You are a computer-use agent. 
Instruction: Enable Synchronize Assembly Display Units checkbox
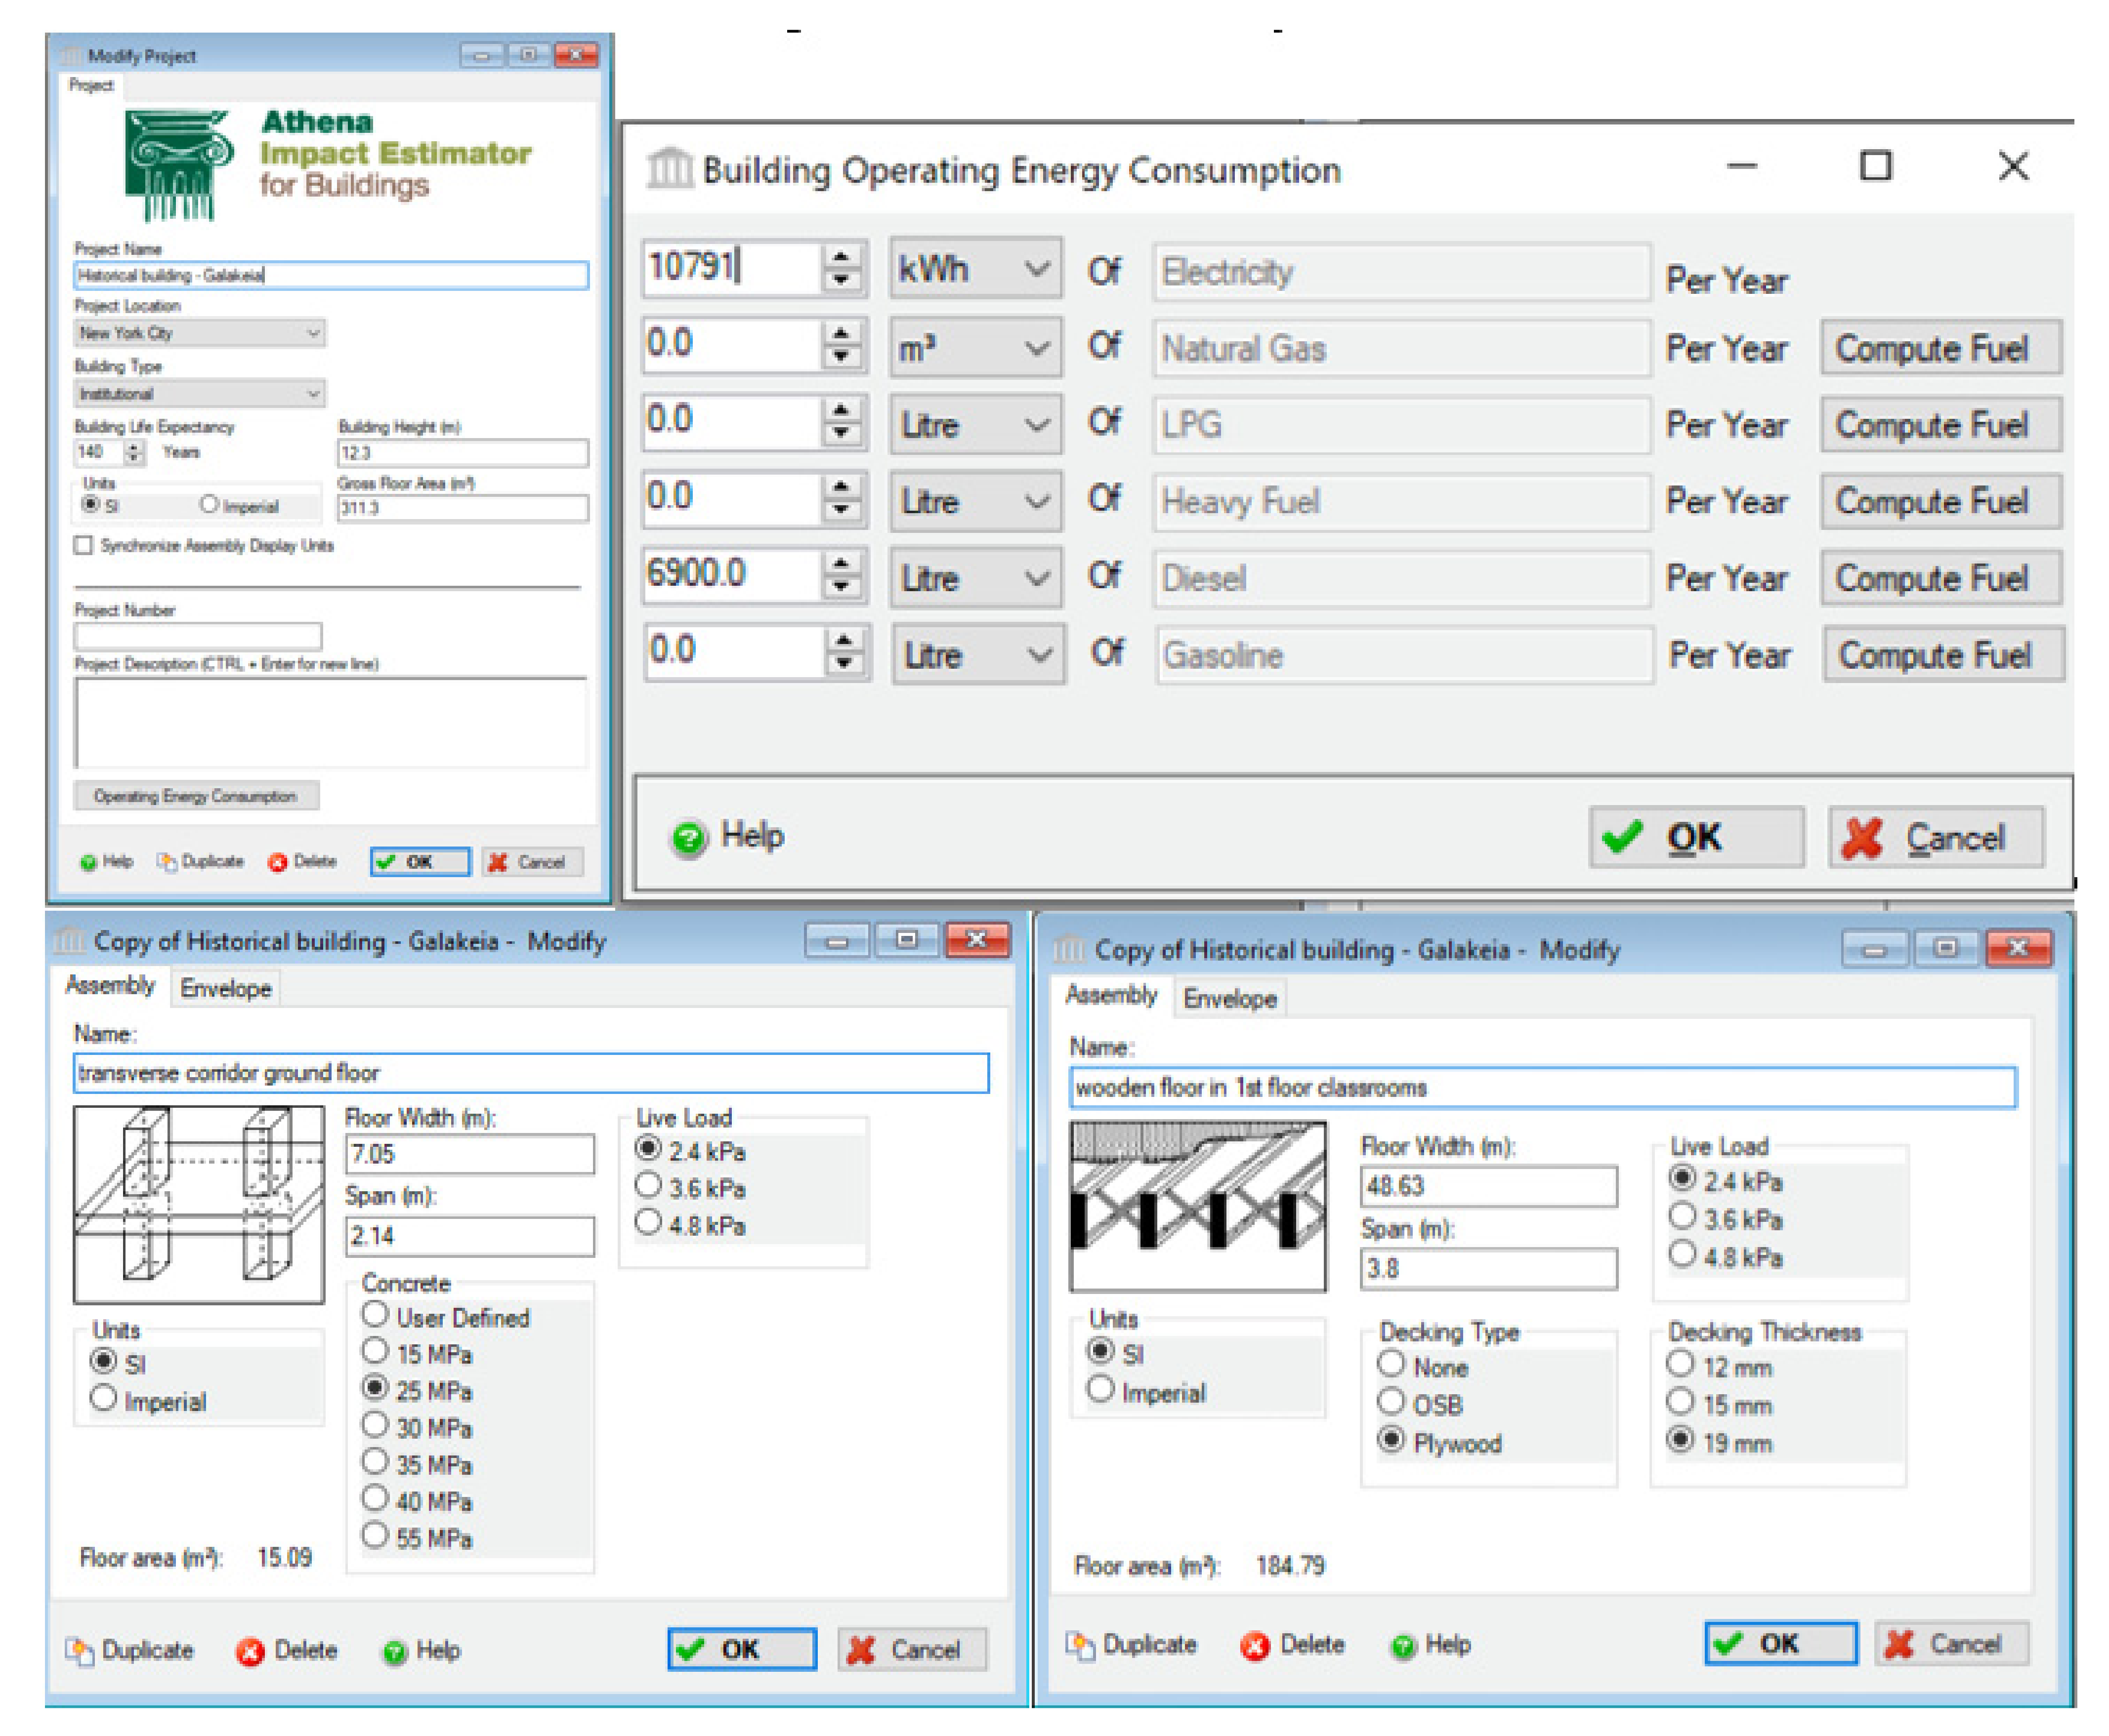click(84, 545)
